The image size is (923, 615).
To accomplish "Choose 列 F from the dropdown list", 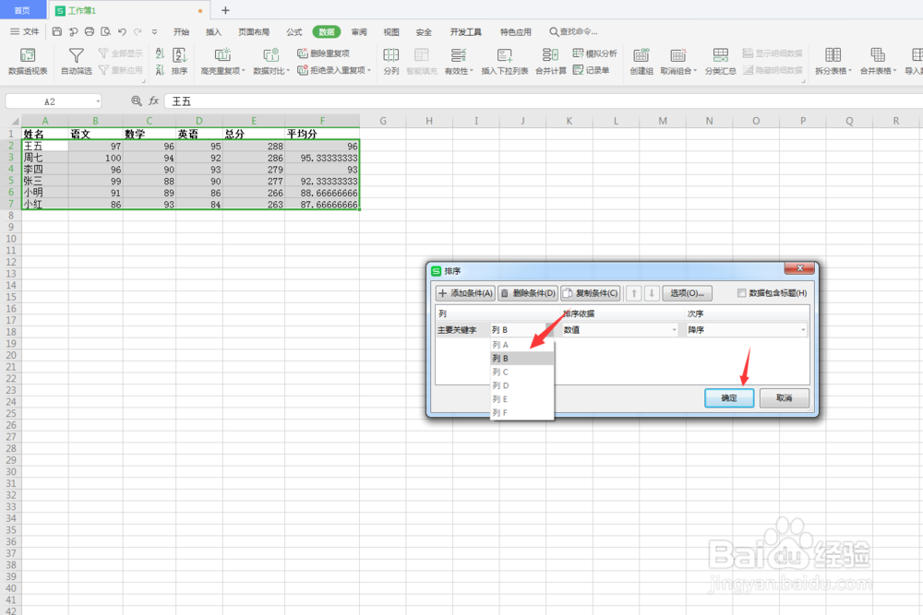I will pyautogui.click(x=522, y=412).
